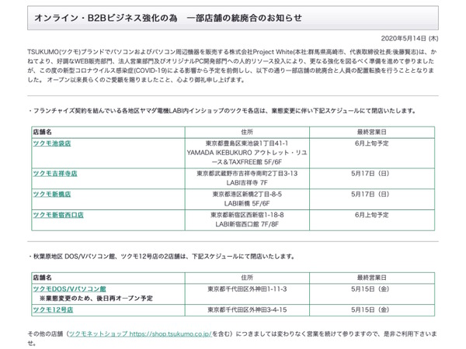Click the address line LABI新宿西口館 7F/8F
The image size is (466, 349).
(247, 224)
